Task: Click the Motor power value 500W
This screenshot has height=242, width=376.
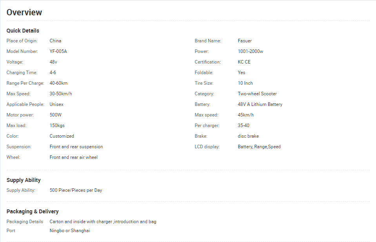Action: (55, 115)
